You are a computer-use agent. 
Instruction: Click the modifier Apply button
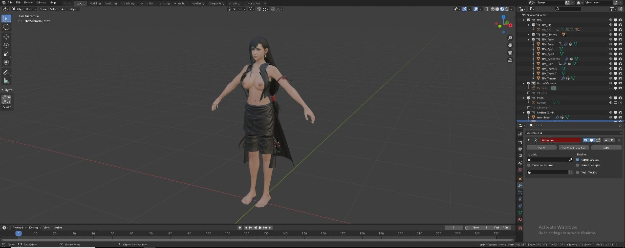541,147
